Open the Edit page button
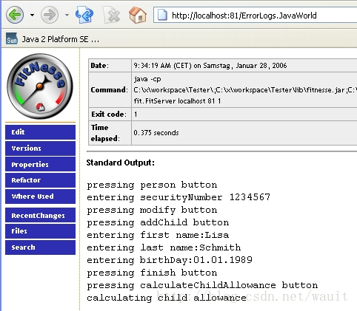 coord(40,132)
